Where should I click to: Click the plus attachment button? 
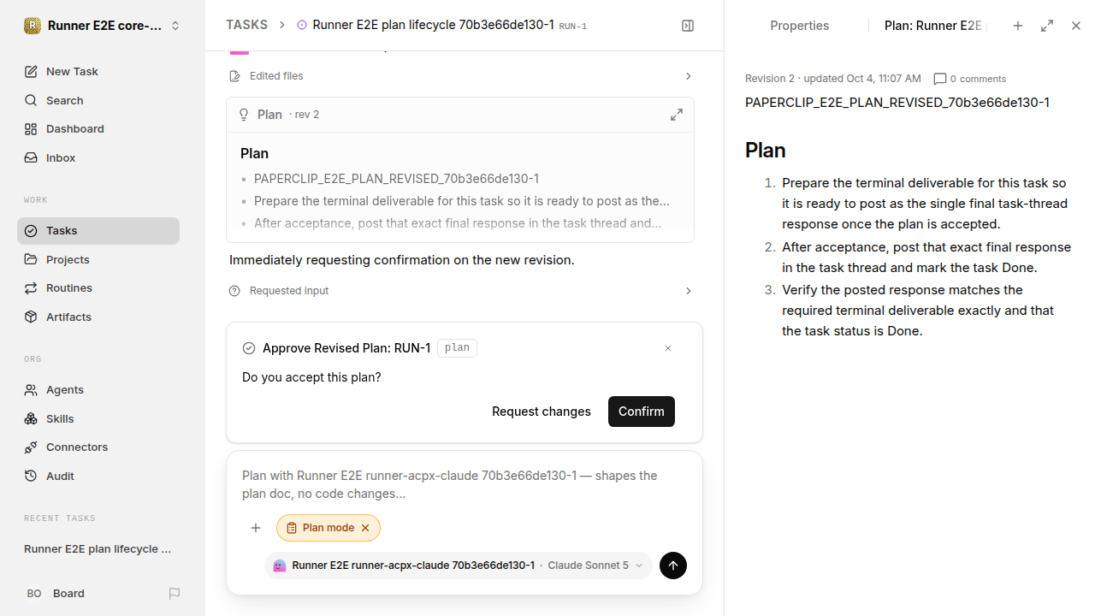point(256,528)
